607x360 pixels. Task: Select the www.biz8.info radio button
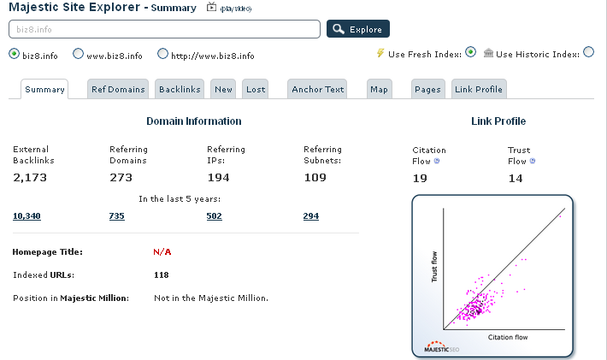(78, 54)
